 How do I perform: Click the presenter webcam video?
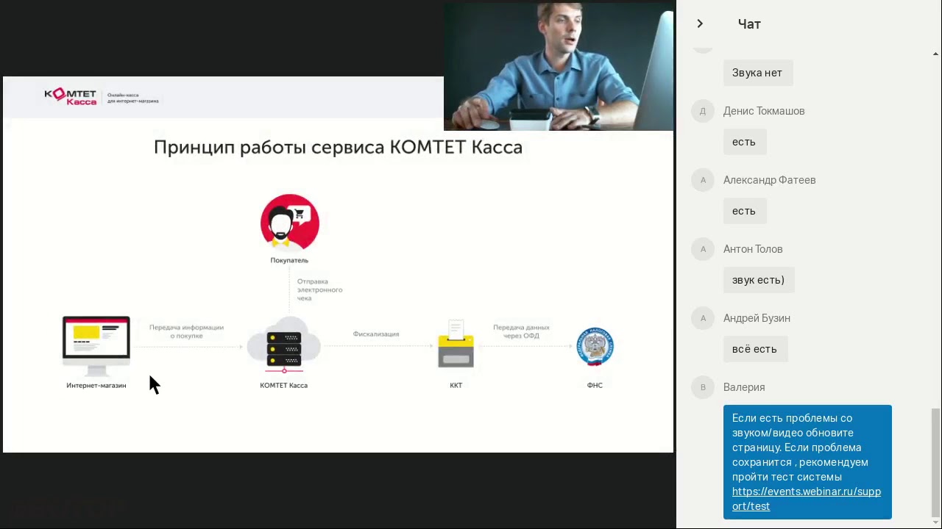[x=559, y=67]
